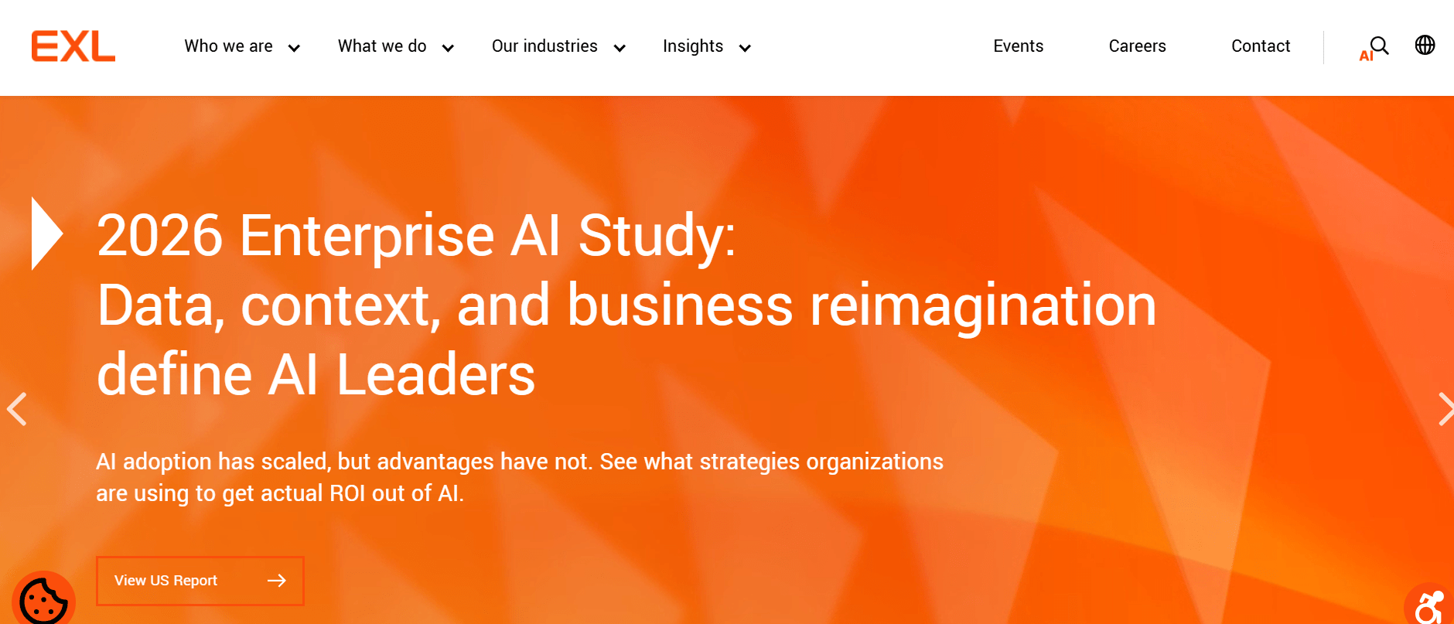Click the arrow inside View US Report
The height and width of the screenshot is (624, 1454).
tap(277, 581)
